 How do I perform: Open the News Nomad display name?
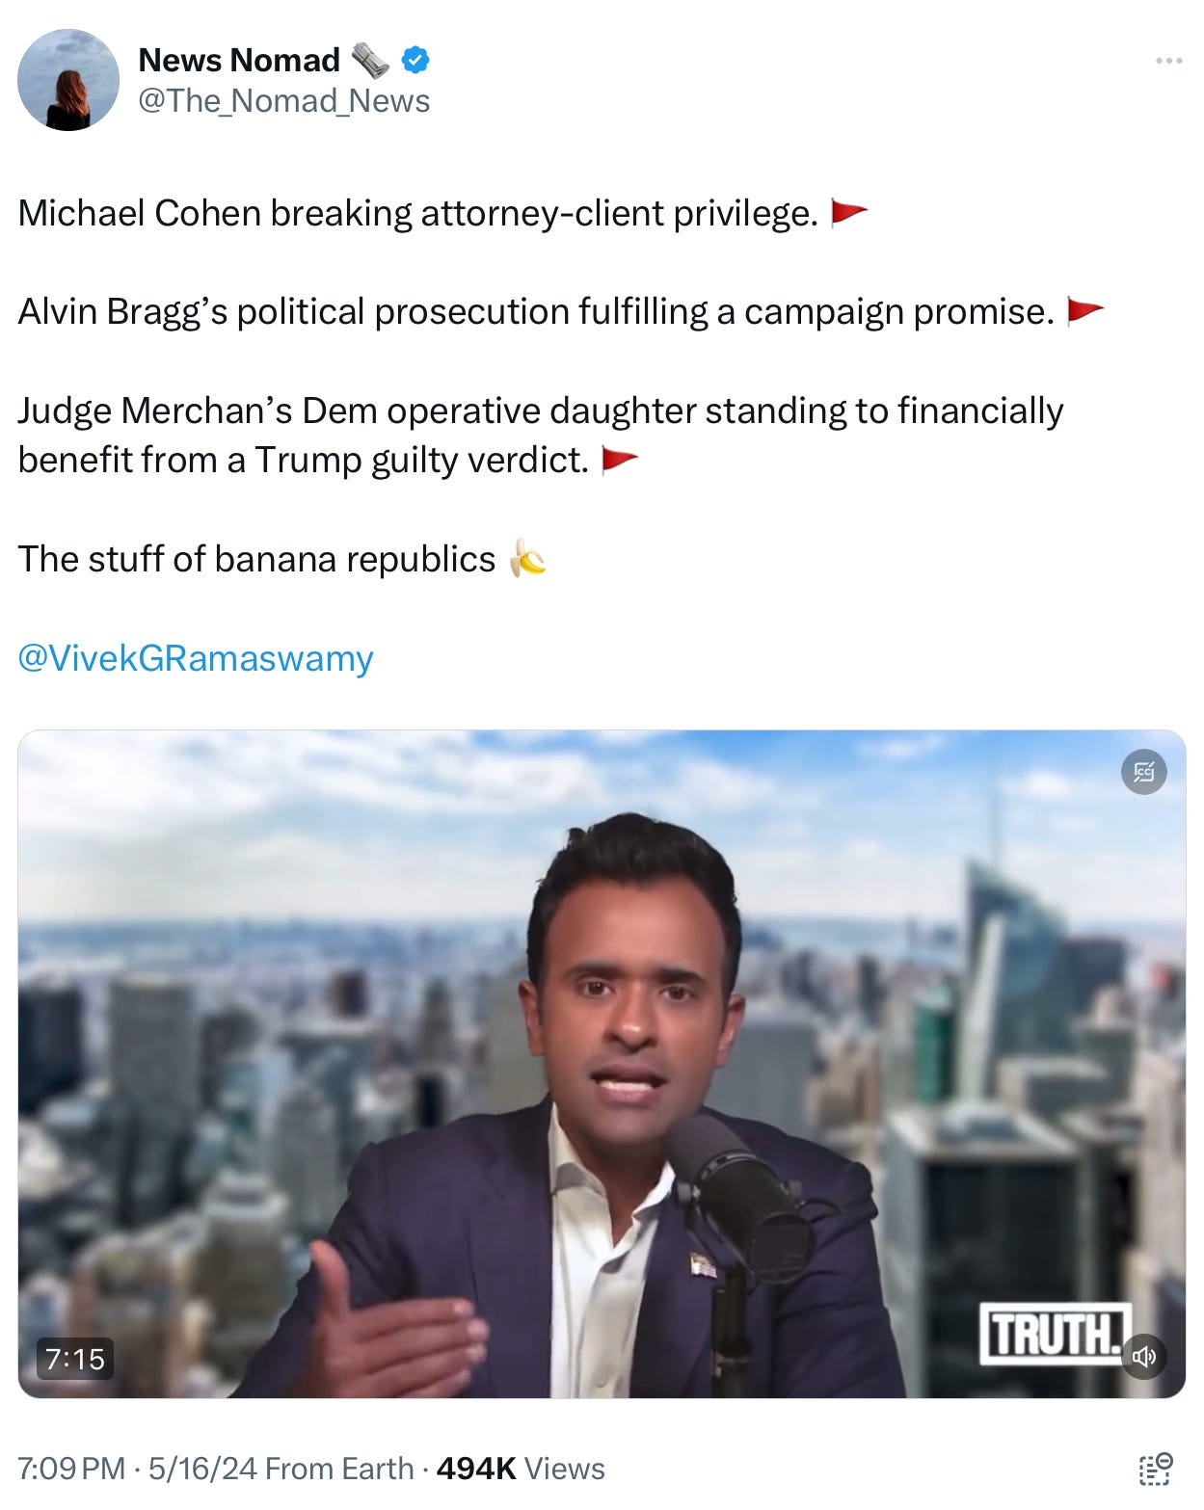(x=239, y=60)
